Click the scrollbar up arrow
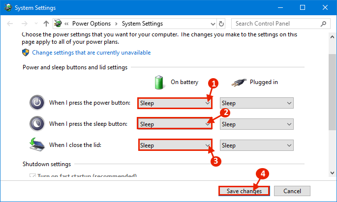The width and height of the screenshot is (337, 202). pyautogui.click(x=332, y=37)
